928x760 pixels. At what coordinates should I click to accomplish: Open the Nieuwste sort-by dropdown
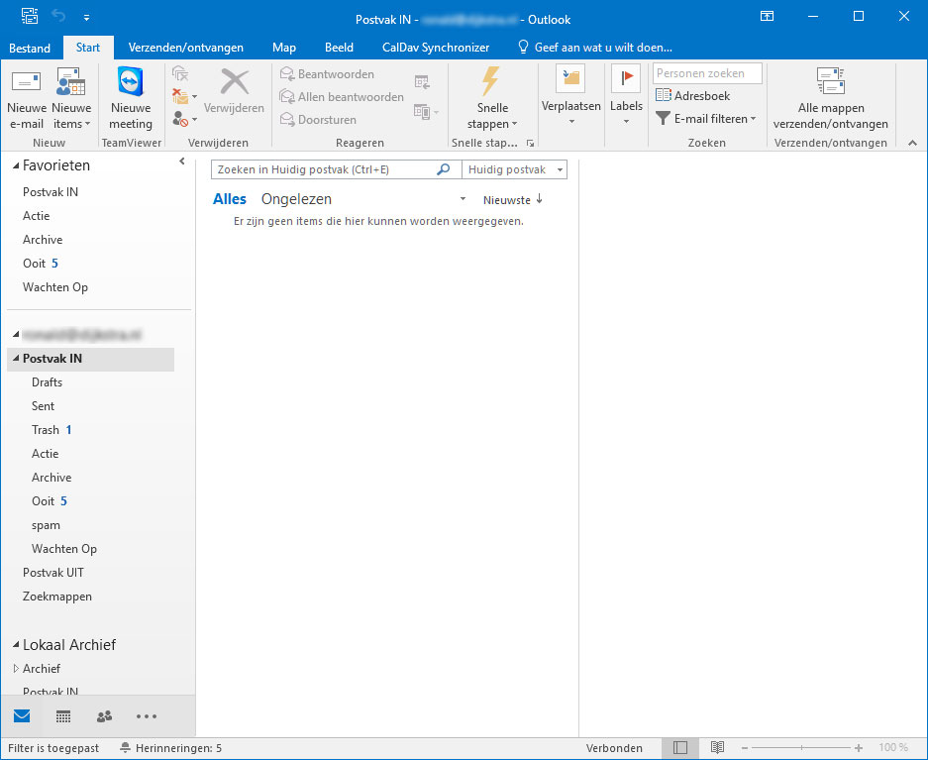(x=507, y=200)
